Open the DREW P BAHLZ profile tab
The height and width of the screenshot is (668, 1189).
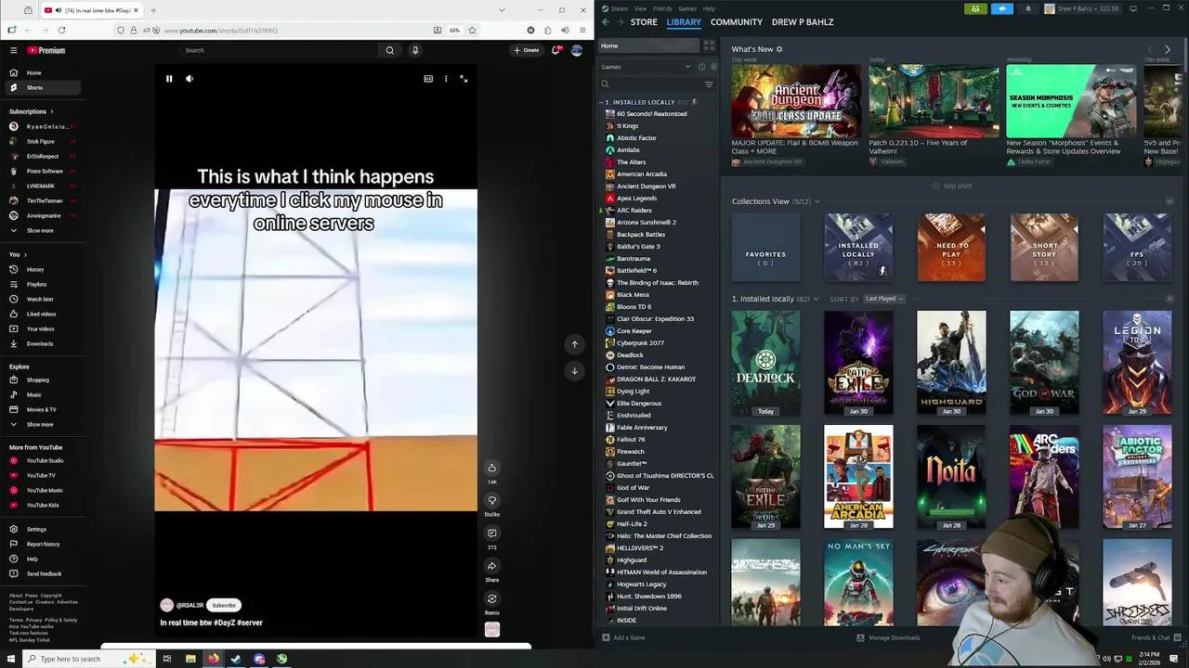click(x=803, y=21)
